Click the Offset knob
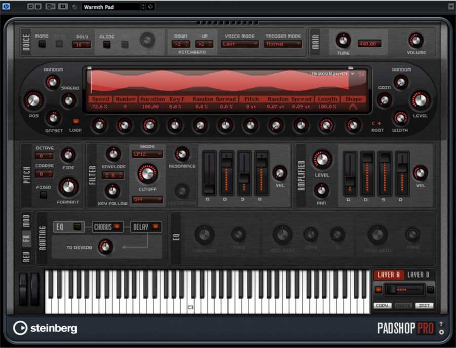 tap(53, 118)
